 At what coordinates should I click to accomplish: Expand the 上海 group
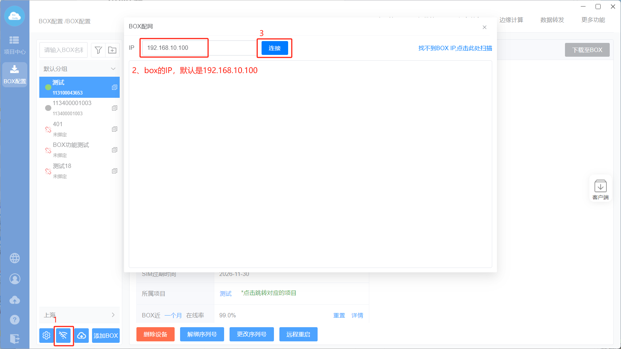click(x=113, y=315)
